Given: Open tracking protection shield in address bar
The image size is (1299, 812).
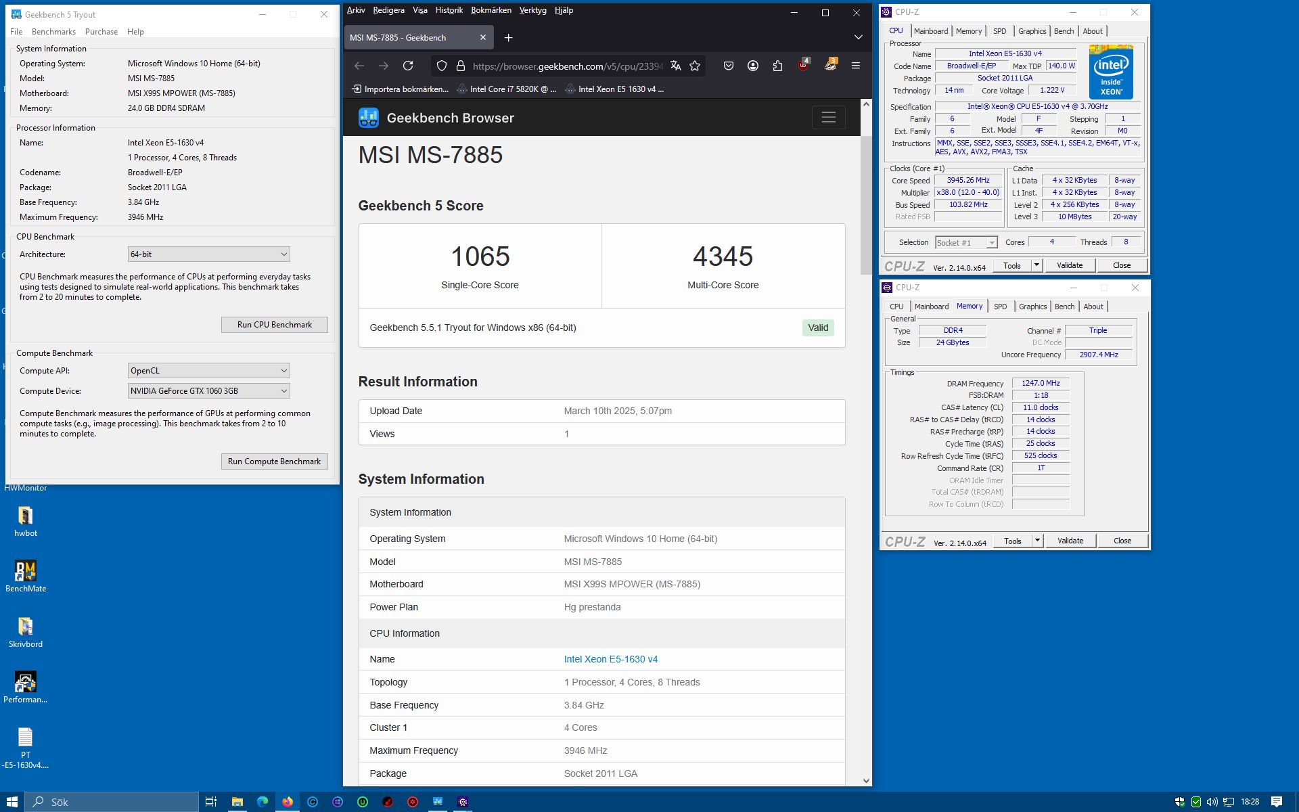Looking at the screenshot, I should [442, 66].
